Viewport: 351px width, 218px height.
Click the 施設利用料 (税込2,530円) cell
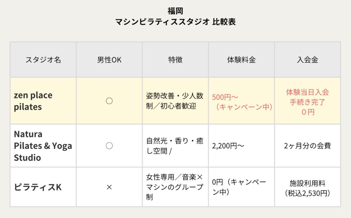tap(307, 187)
